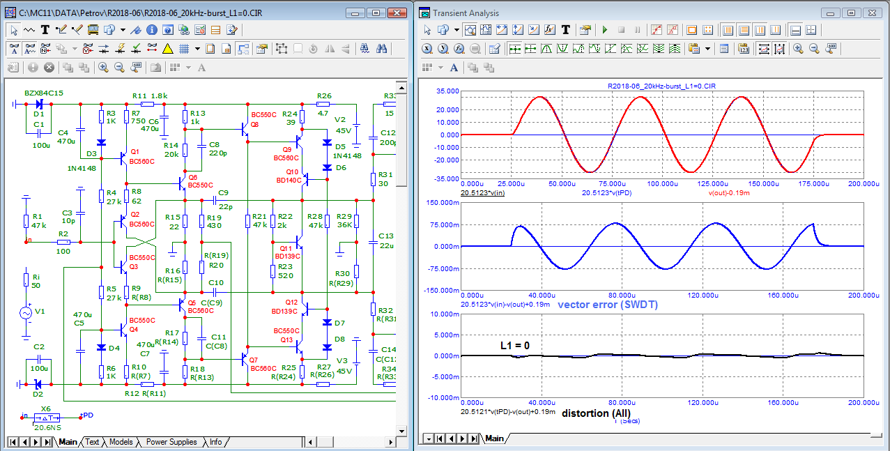Choose Select mode arrow in schematic toolbar
Viewport: 890px width, 451px height.
point(13,30)
